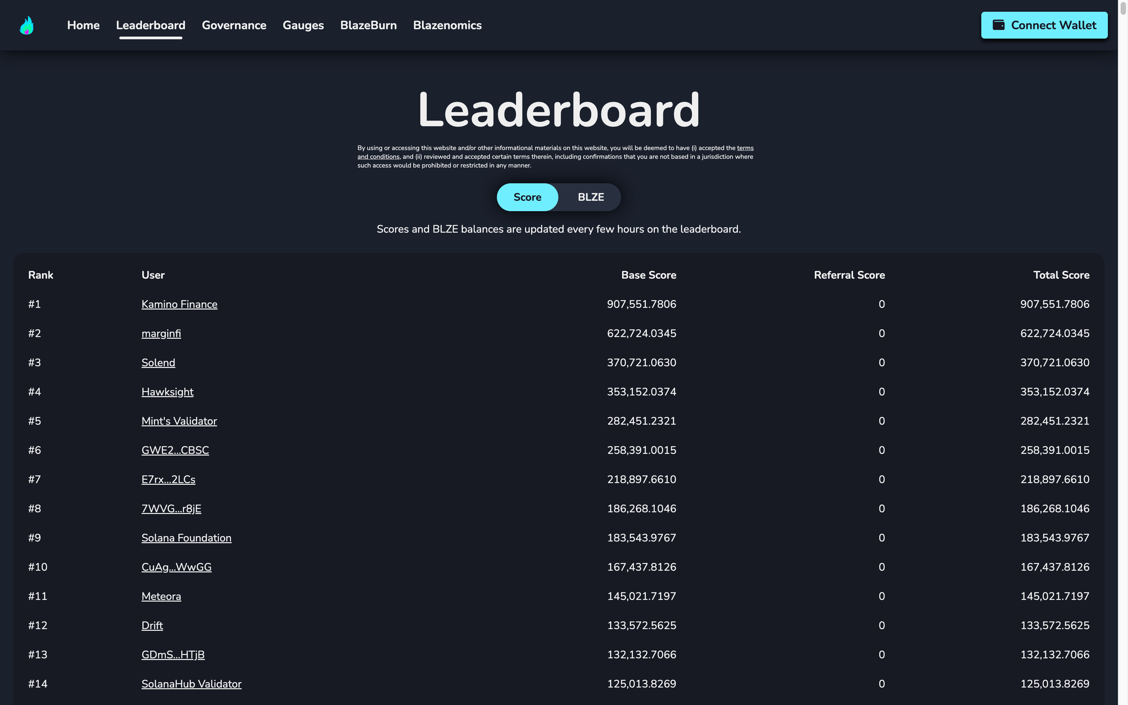Click total score 258,391.0015
1128x705 pixels.
tap(1055, 451)
